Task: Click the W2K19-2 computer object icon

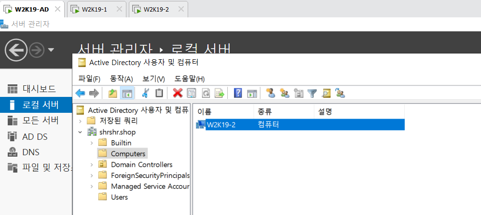Action: click(x=201, y=124)
